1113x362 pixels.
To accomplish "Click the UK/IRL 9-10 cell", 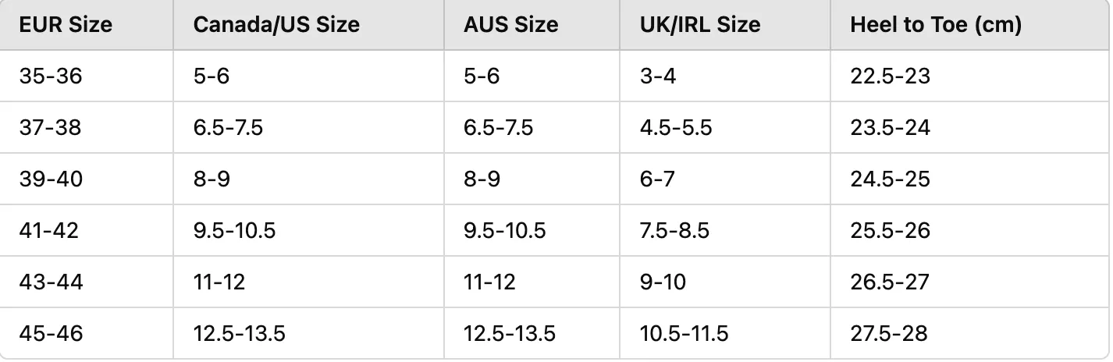I will click(x=726, y=282).
